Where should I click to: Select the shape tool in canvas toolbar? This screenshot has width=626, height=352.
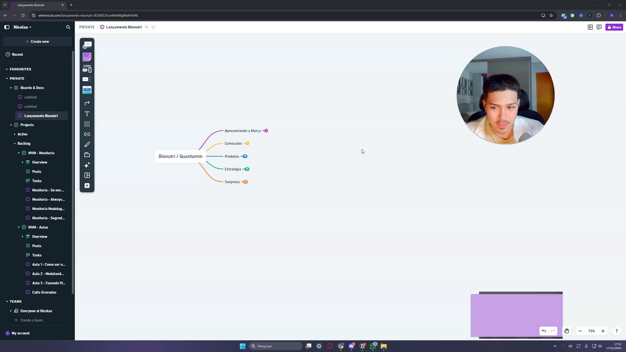pyautogui.click(x=87, y=45)
